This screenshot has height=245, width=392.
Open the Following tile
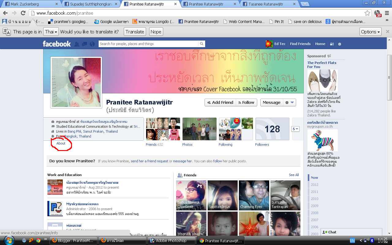tap(236, 129)
